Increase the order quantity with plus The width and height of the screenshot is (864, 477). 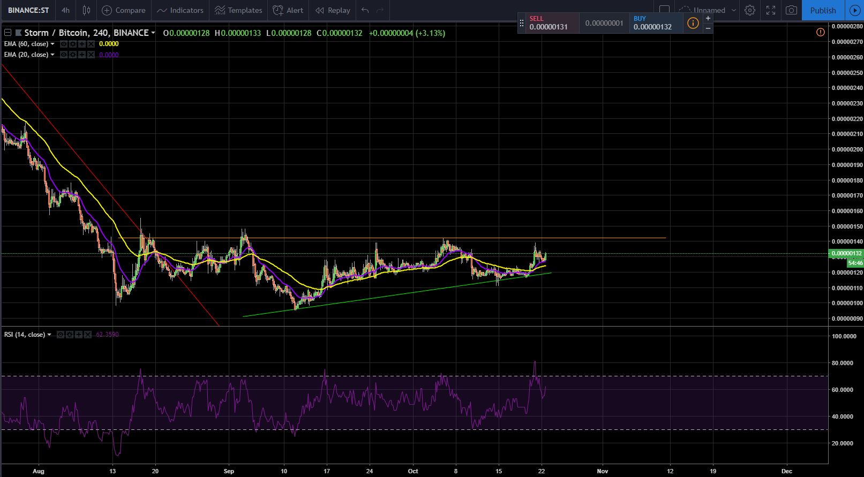(708, 18)
